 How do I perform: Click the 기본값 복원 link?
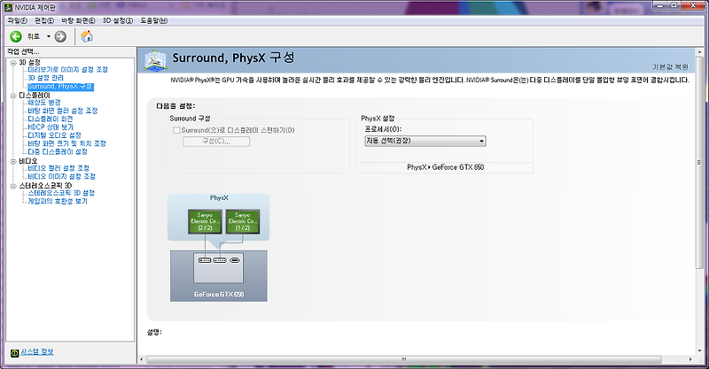coord(670,67)
